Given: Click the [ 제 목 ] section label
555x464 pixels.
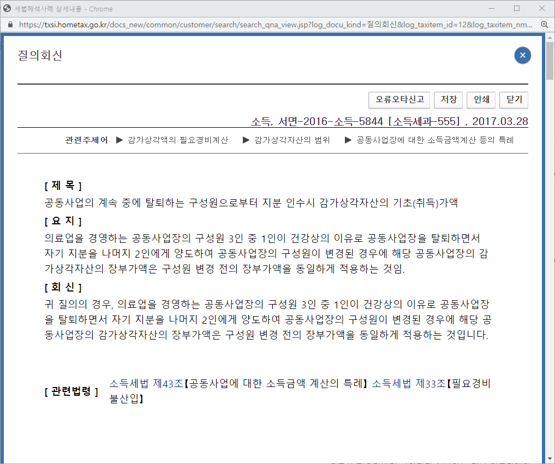Looking at the screenshot, I should point(63,185).
